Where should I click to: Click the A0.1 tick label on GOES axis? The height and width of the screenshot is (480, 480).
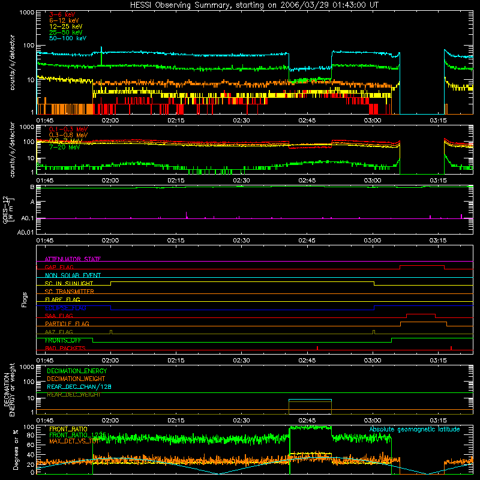(x=28, y=218)
